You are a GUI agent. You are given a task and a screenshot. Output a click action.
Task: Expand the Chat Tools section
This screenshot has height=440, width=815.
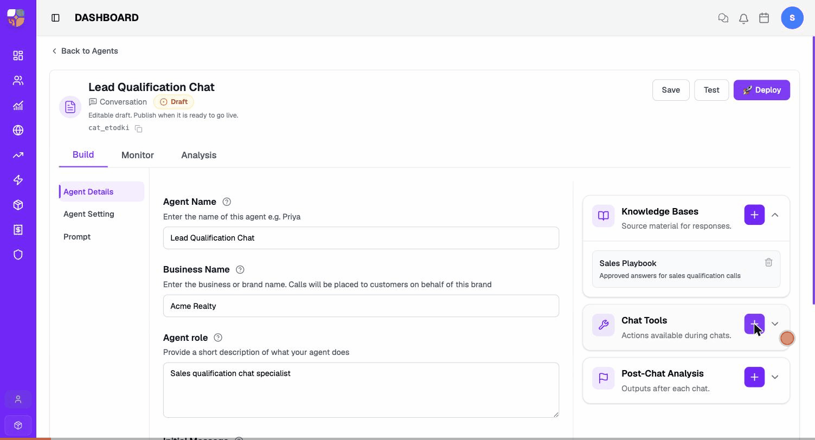[x=775, y=324]
